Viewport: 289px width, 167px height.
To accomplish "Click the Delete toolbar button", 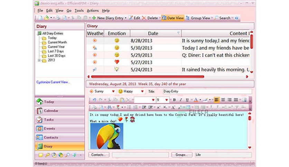I will pyautogui.click(x=150, y=18).
